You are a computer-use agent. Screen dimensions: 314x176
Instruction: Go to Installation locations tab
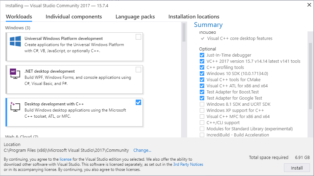pyautogui.click(x=194, y=17)
